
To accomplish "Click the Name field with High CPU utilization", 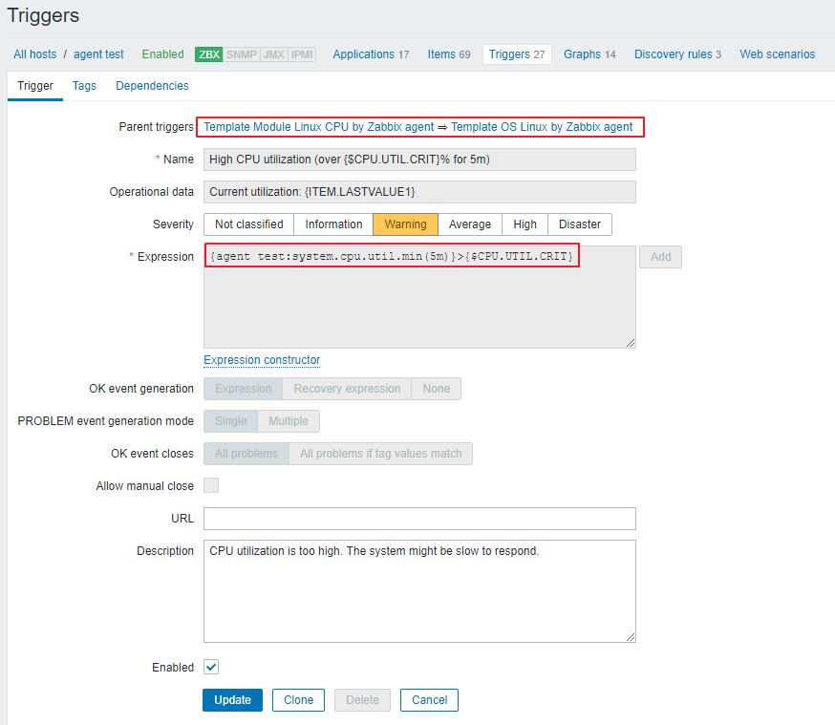I will pos(419,160).
